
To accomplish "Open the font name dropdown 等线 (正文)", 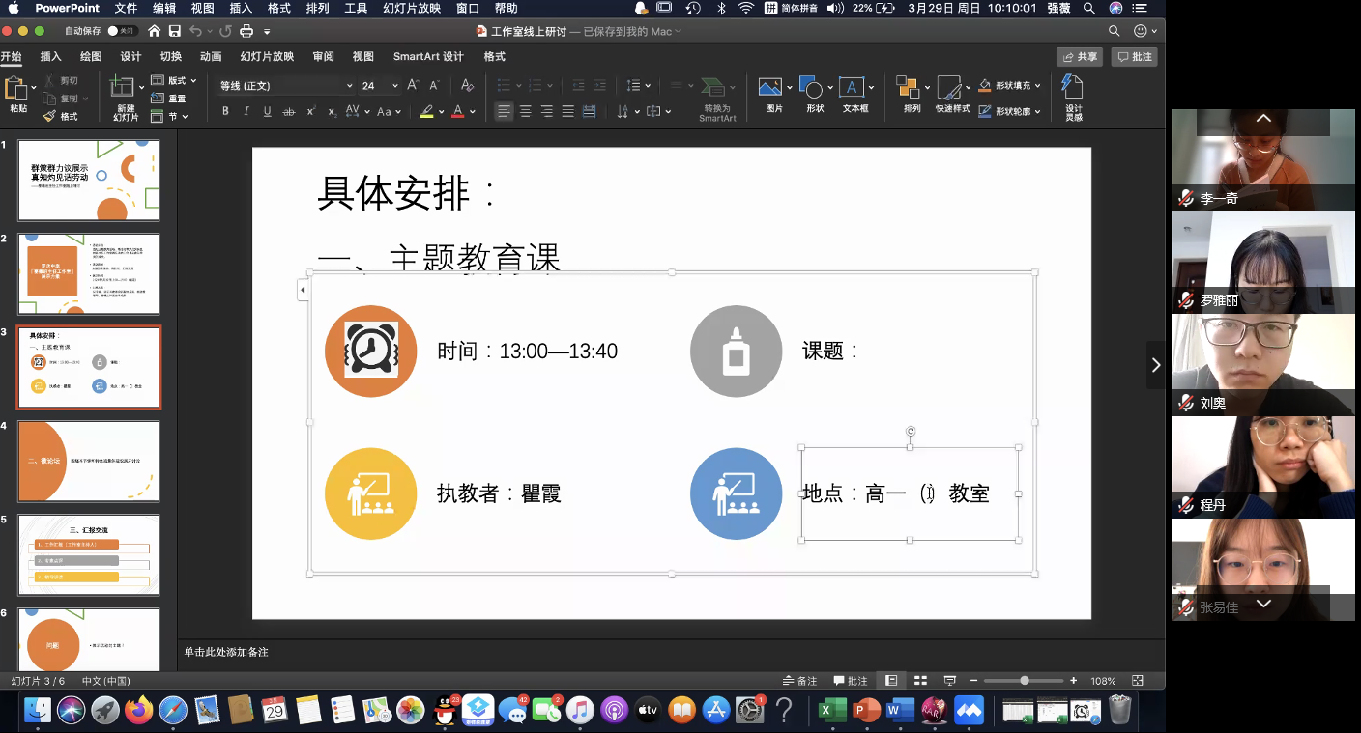I will point(286,86).
